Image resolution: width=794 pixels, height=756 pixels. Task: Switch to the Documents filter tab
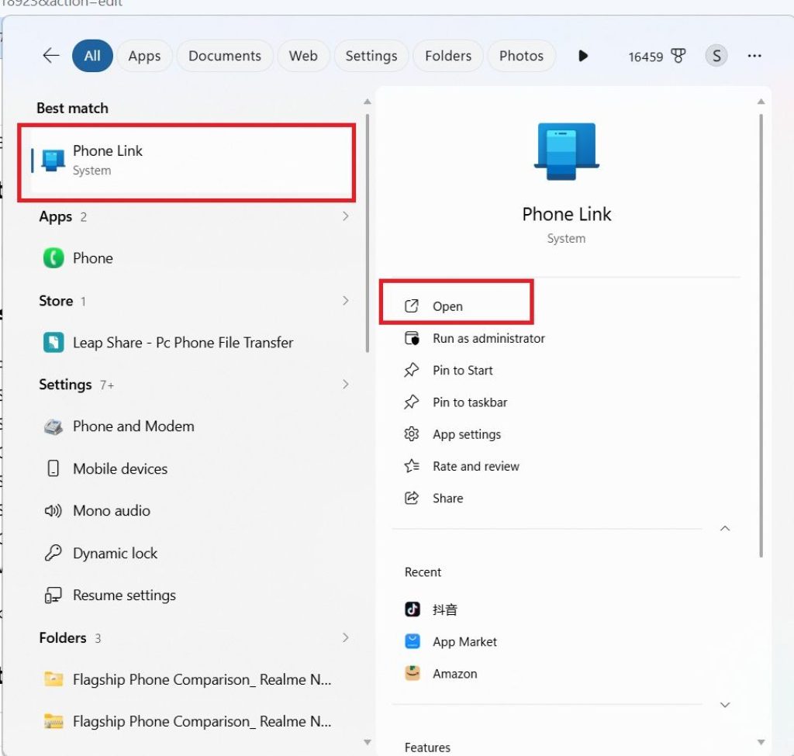click(x=225, y=55)
